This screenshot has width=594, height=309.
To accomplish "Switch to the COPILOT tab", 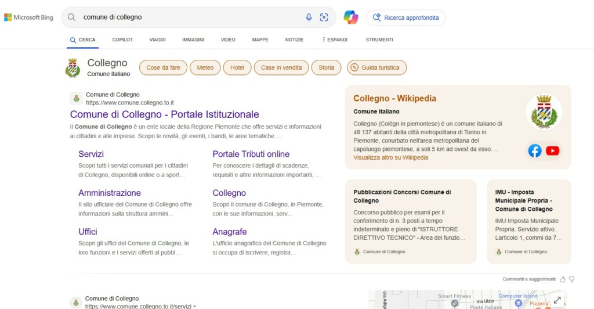I will [x=122, y=39].
